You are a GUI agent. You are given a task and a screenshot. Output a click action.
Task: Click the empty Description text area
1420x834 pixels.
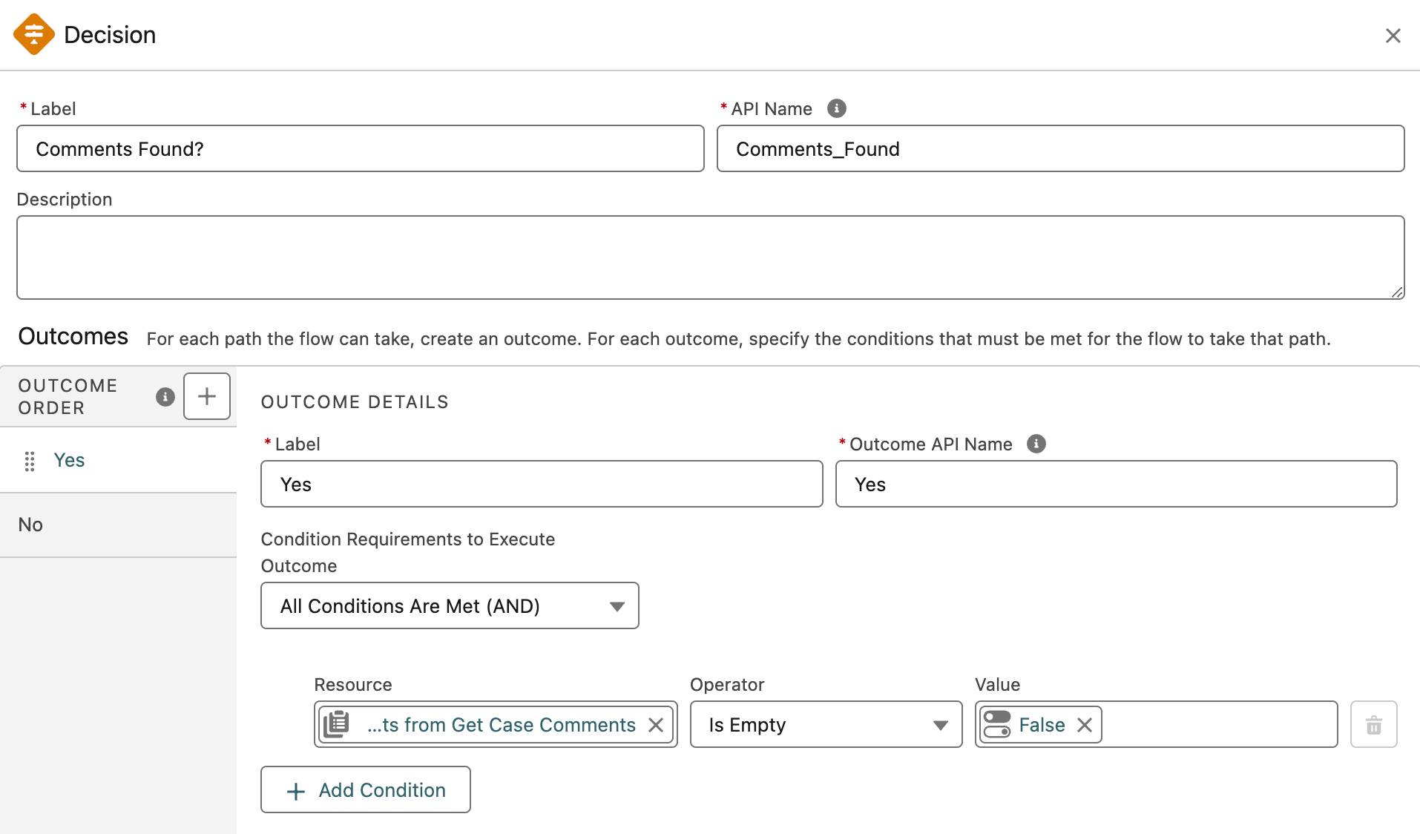710,257
